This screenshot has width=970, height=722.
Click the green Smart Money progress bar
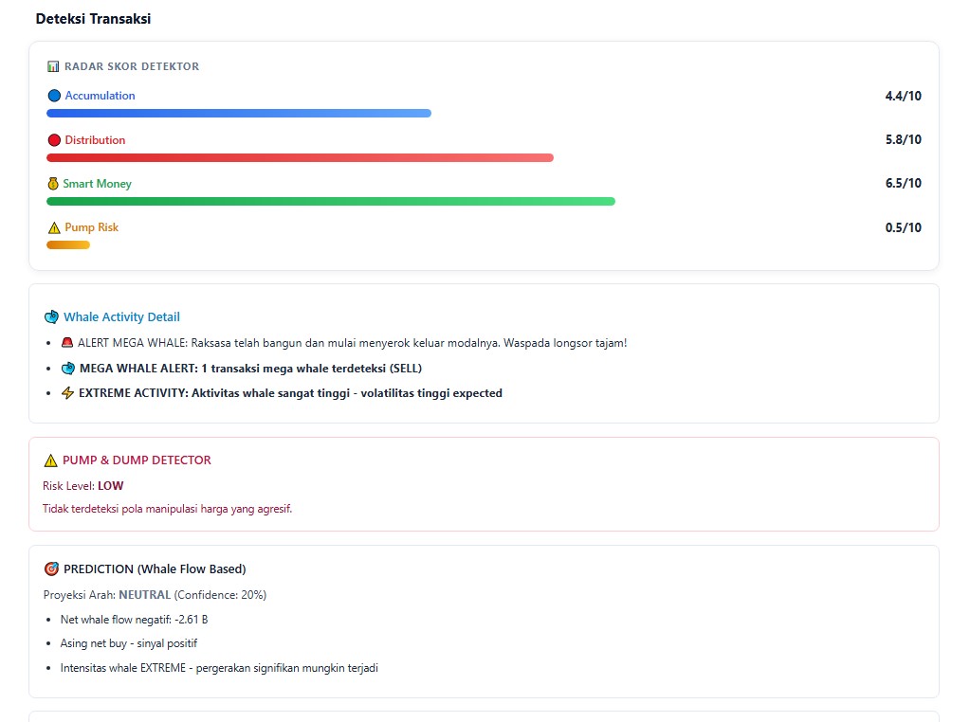tap(331, 201)
